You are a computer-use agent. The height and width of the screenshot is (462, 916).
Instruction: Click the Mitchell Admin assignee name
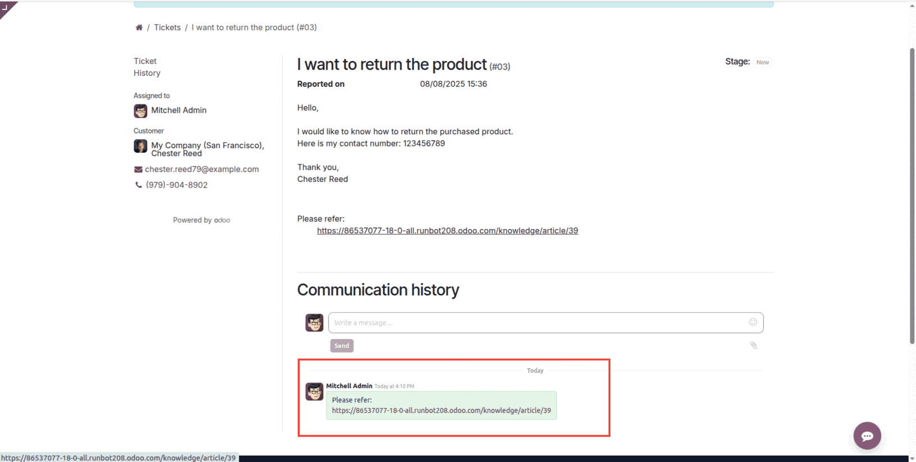[179, 111]
